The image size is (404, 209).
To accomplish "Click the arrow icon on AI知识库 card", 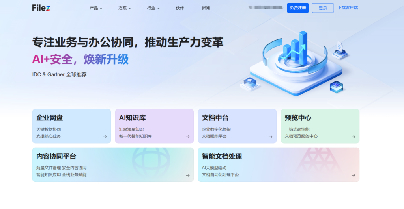I will 188,137.
